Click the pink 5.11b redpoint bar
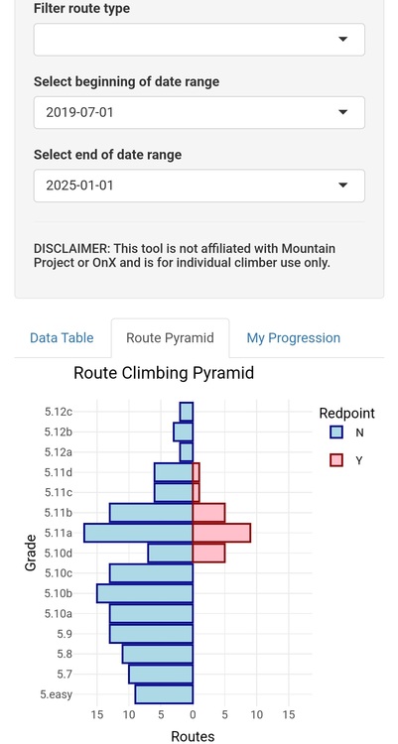 [x=208, y=513]
